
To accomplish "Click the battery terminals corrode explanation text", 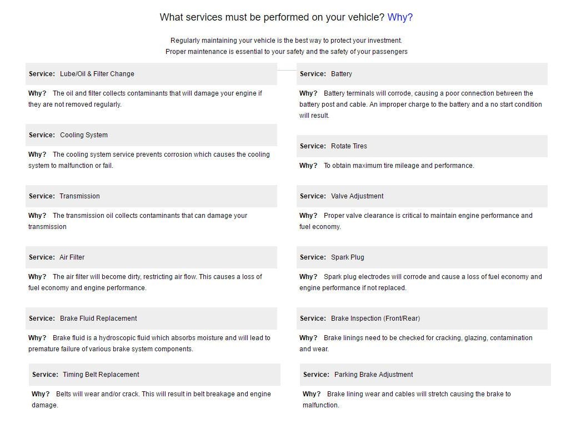I will tap(420, 104).
